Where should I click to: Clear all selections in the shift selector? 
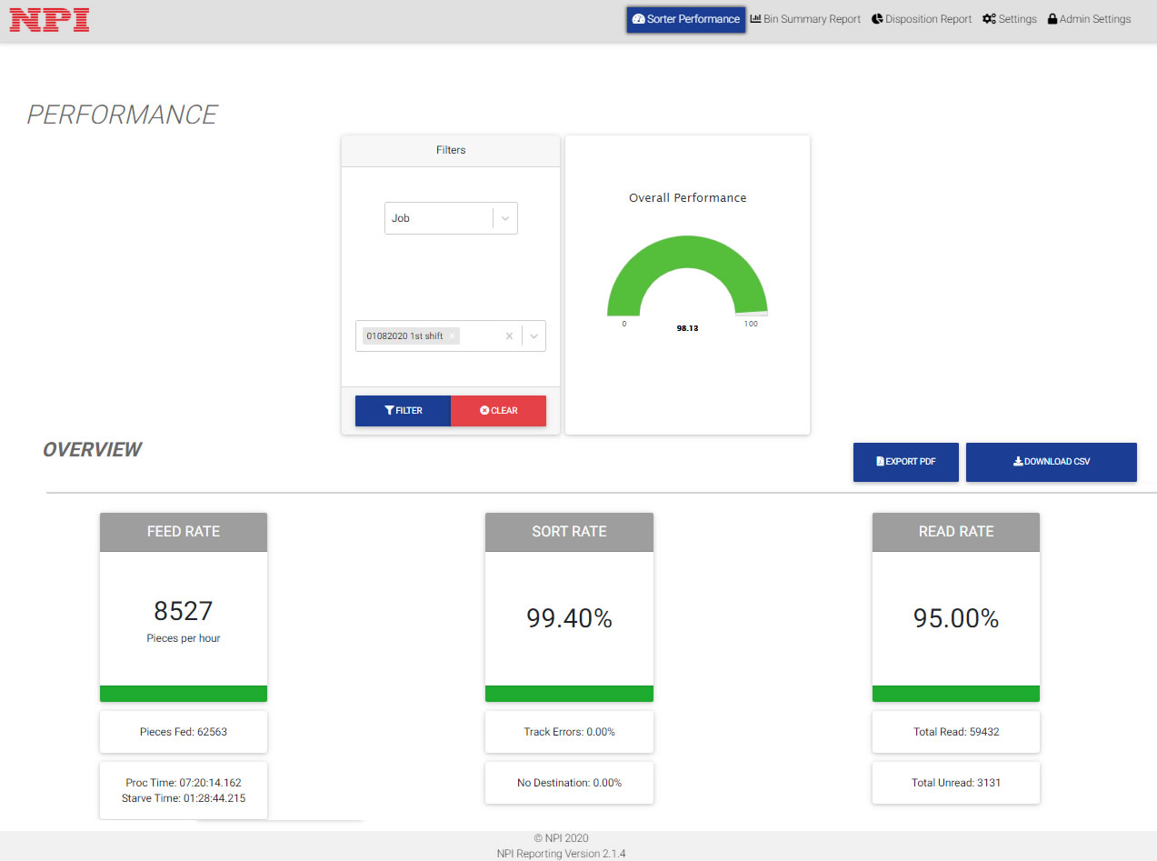tap(509, 336)
